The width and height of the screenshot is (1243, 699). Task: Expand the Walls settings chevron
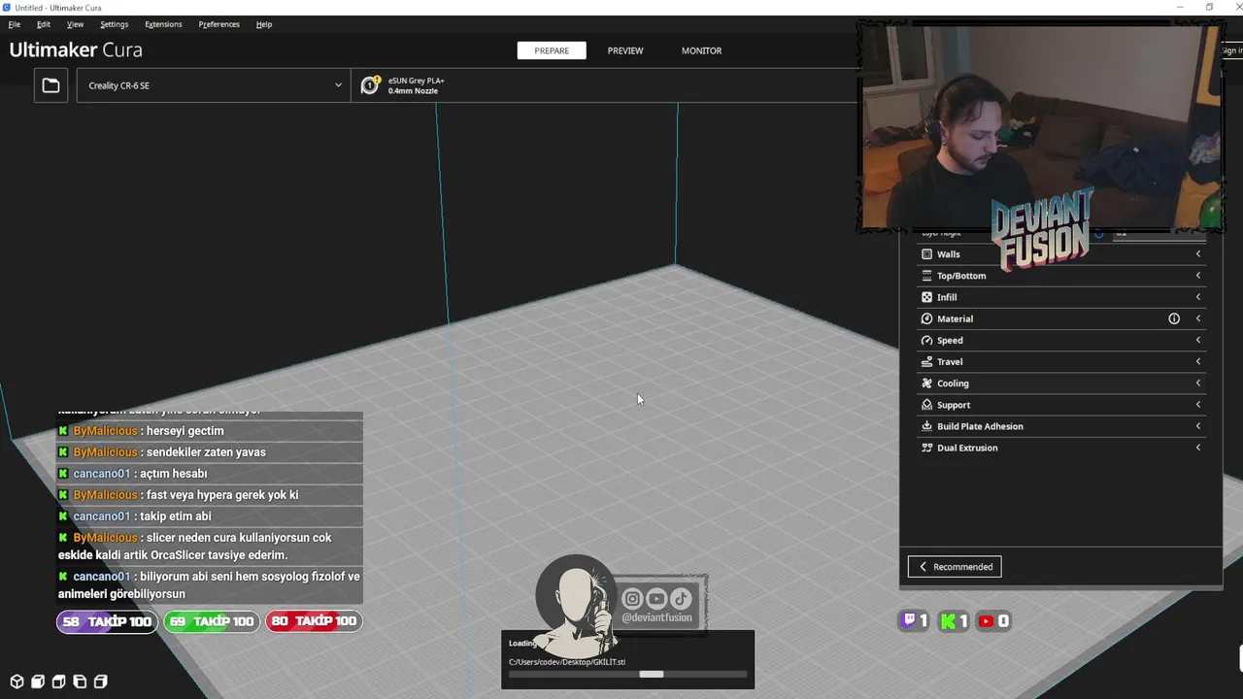(1198, 254)
